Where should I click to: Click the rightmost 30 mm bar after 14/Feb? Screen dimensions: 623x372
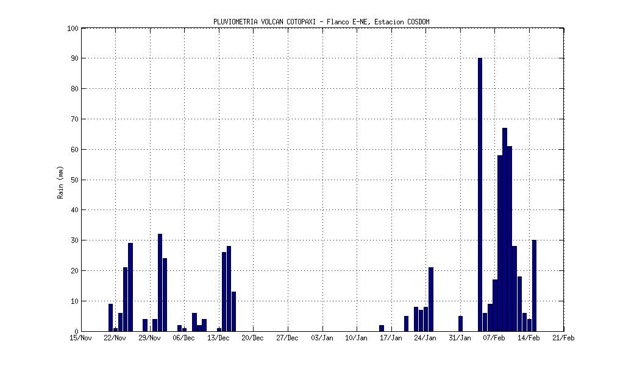(x=534, y=286)
